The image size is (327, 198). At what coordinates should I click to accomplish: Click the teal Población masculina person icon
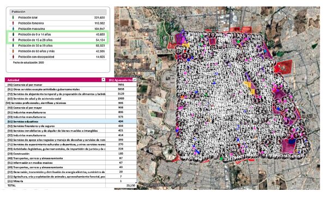coord(13,29)
